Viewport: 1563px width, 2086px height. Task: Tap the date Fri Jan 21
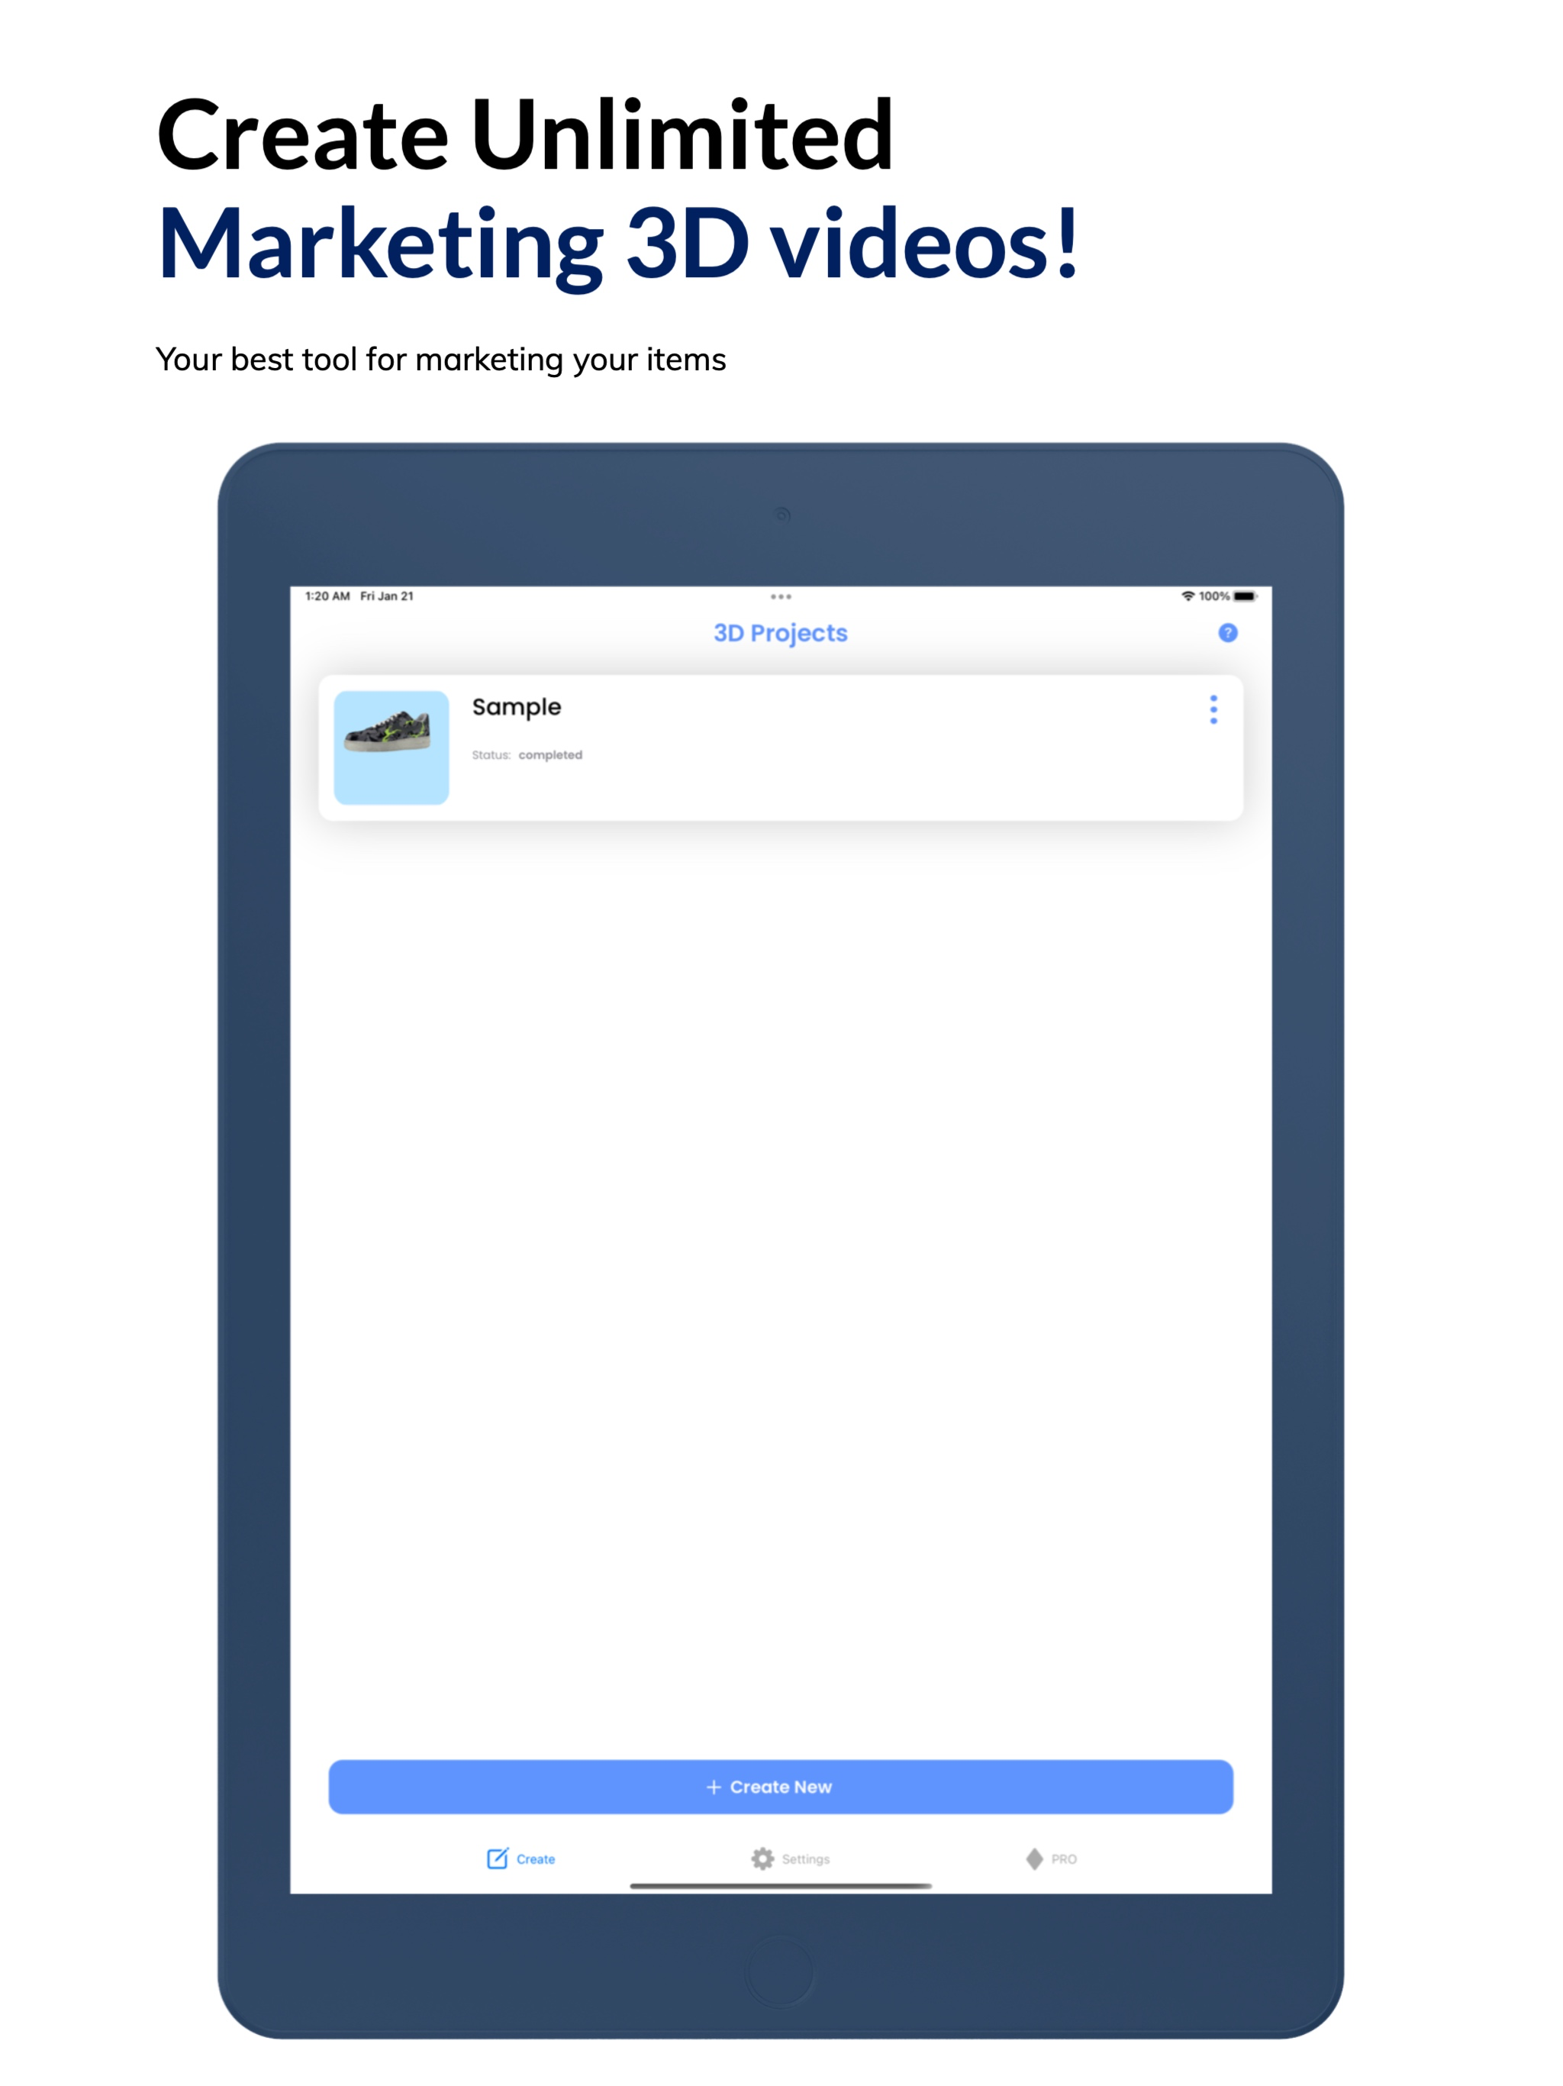click(385, 596)
